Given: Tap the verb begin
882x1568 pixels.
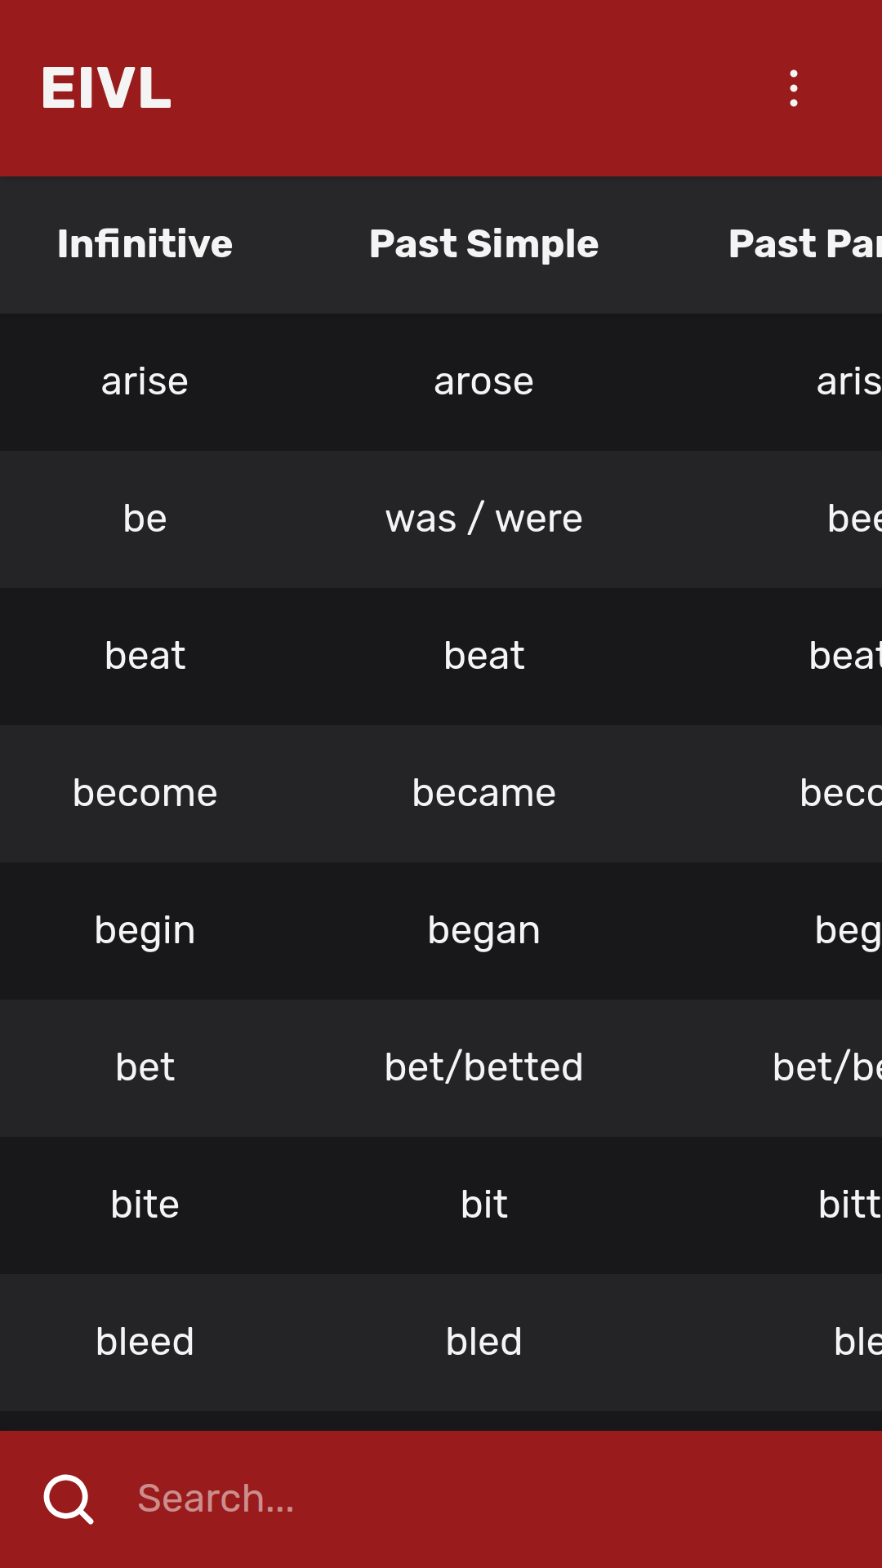Looking at the screenshot, I should [145, 930].
